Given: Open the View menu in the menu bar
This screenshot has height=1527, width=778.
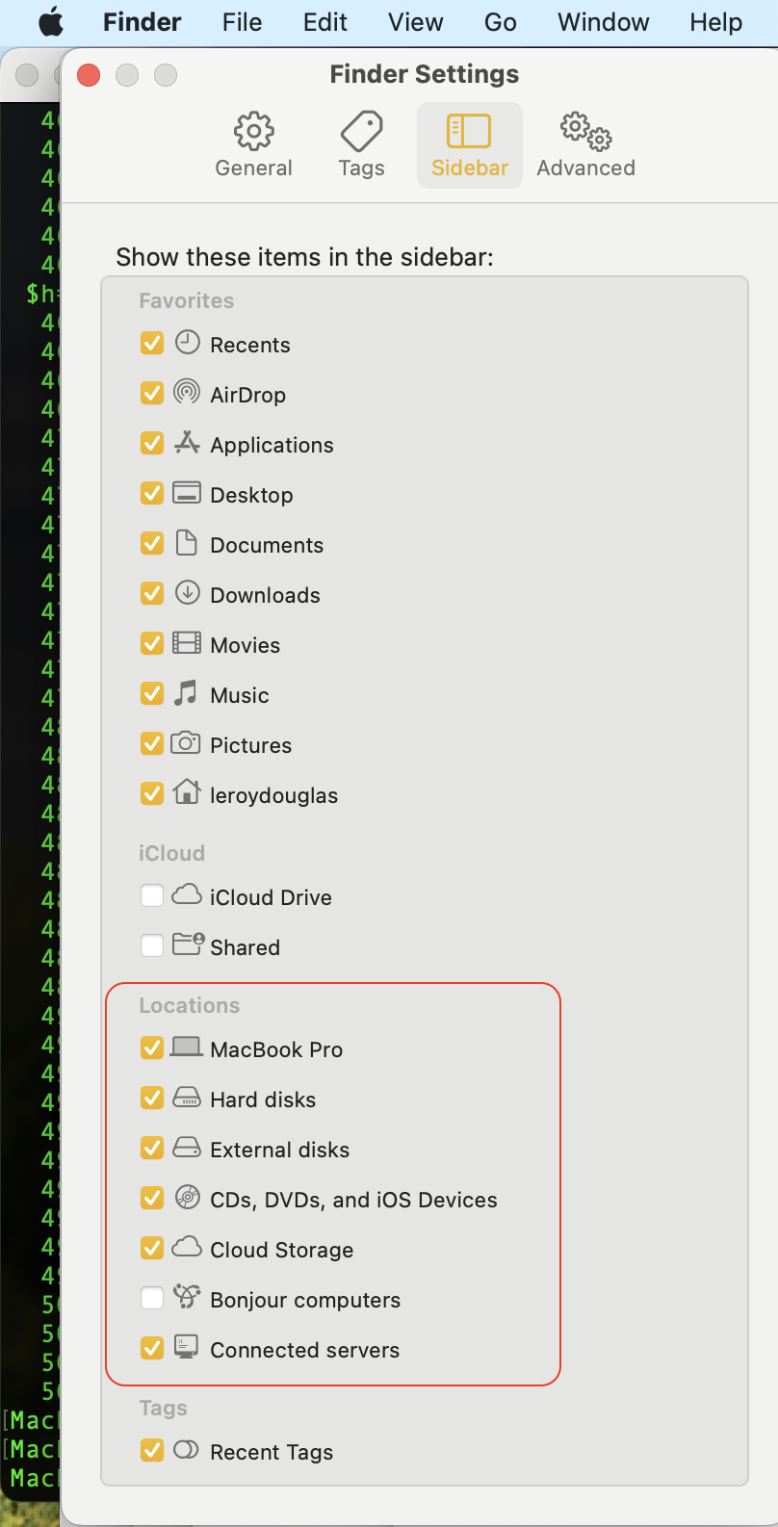Looking at the screenshot, I should (415, 22).
